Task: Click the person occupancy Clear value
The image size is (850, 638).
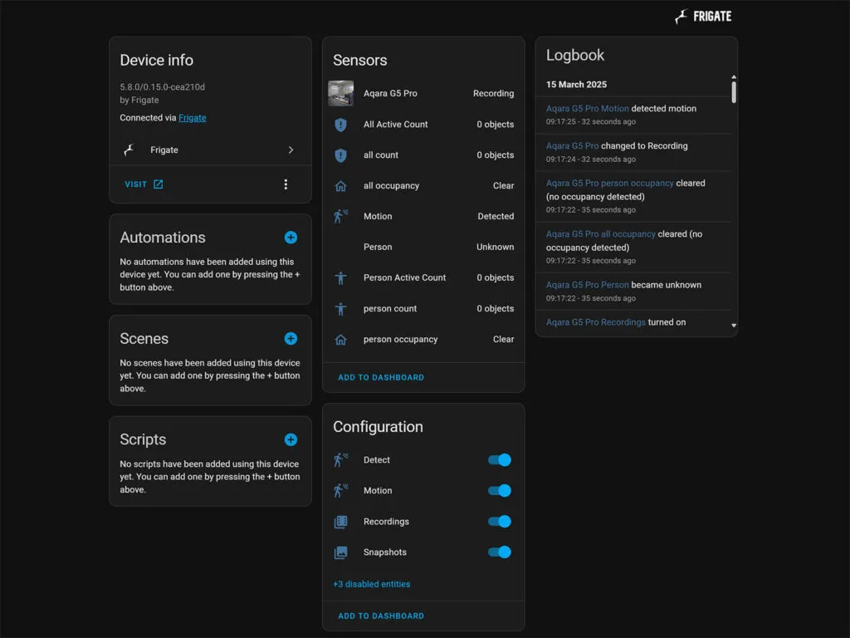Action: pos(503,339)
